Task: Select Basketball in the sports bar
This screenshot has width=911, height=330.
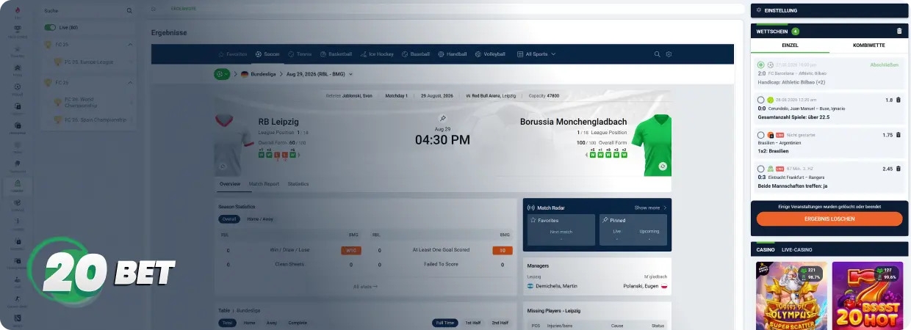Action: (x=336, y=54)
